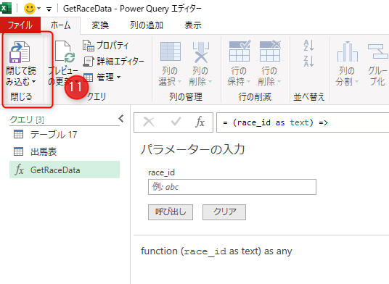The height and width of the screenshot is (284, 389).
Task: Click the Remove Columns (列の削除) icon
Action: (x=201, y=52)
